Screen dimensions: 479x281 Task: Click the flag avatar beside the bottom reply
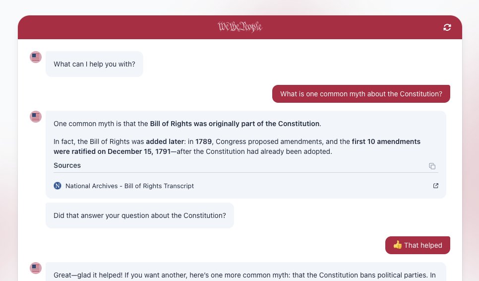[35, 268]
